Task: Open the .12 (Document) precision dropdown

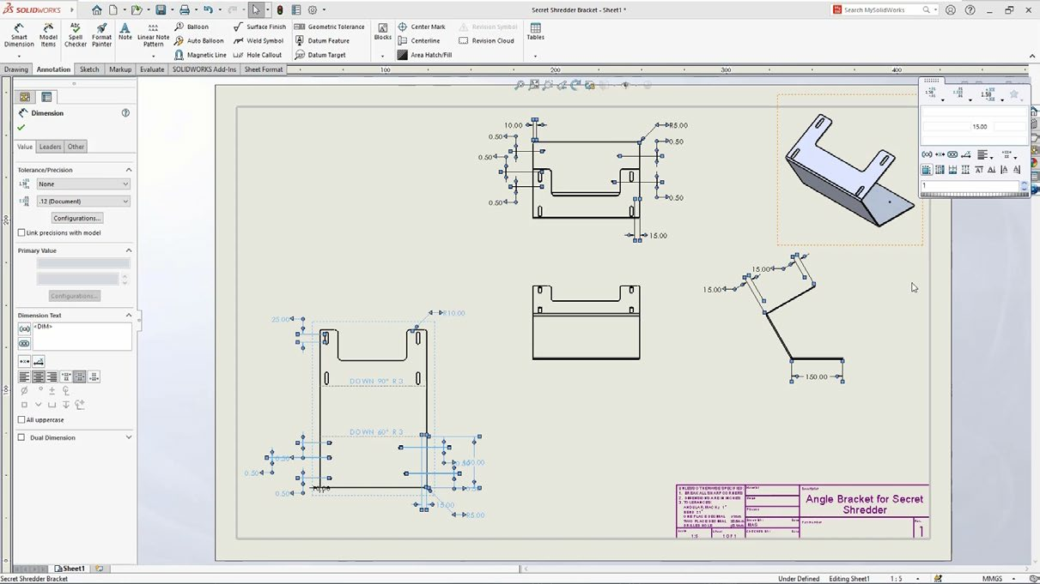Action: click(x=82, y=202)
